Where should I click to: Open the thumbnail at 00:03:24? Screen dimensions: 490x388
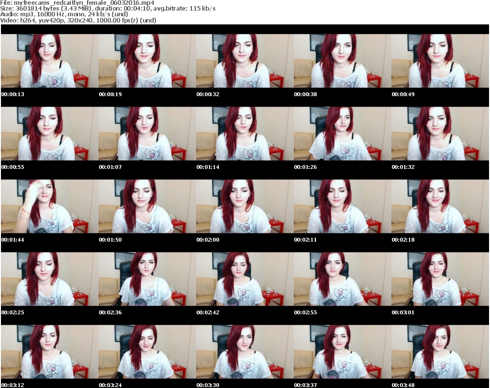pyautogui.click(x=147, y=352)
